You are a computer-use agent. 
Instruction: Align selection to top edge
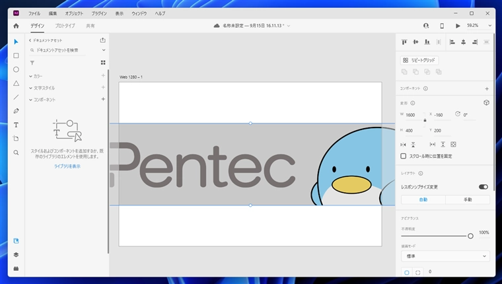click(x=404, y=42)
